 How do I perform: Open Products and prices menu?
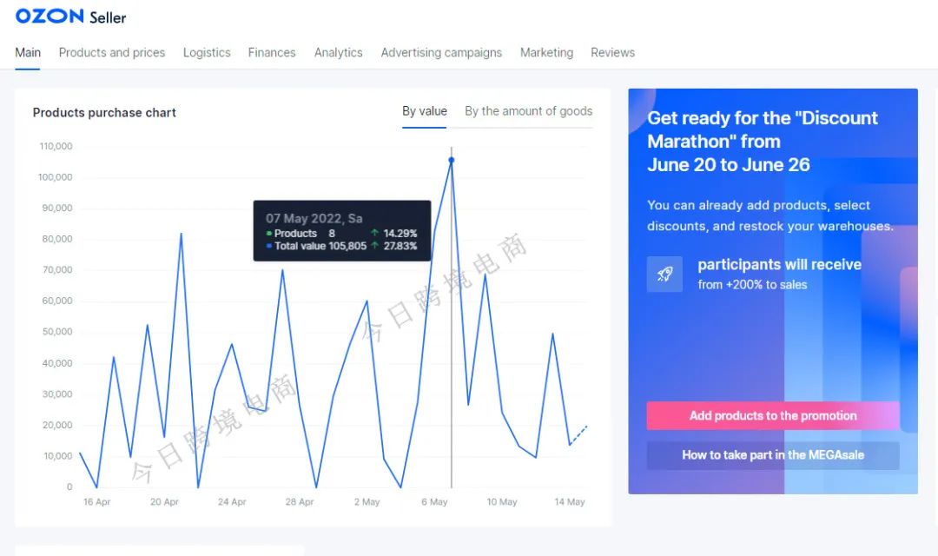(x=112, y=52)
